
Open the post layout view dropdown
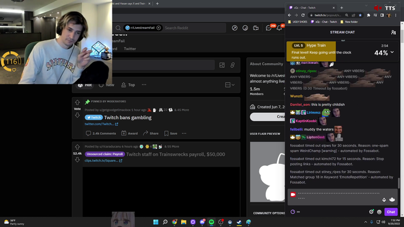(230, 84)
